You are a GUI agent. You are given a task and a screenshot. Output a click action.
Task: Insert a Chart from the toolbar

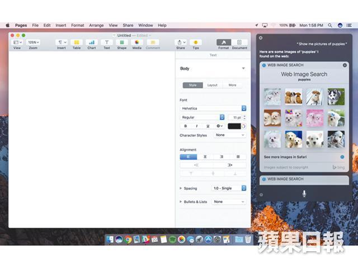92,42
